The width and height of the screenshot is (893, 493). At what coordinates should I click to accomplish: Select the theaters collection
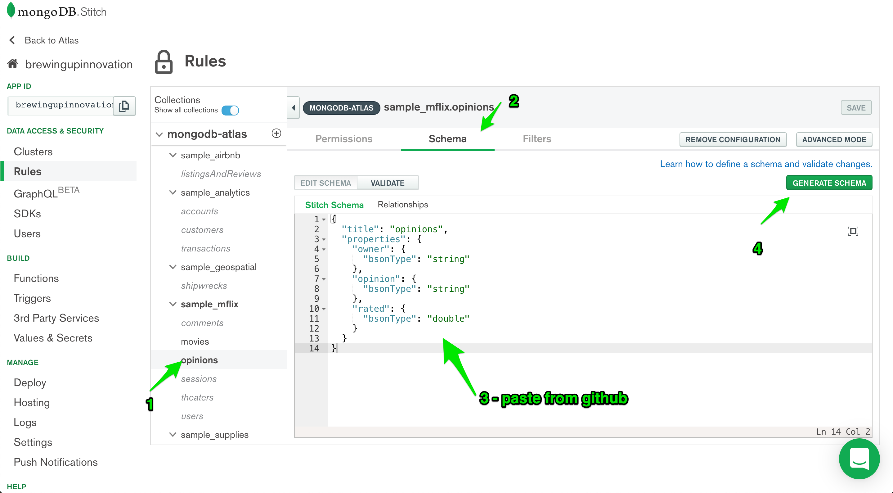pos(197,398)
